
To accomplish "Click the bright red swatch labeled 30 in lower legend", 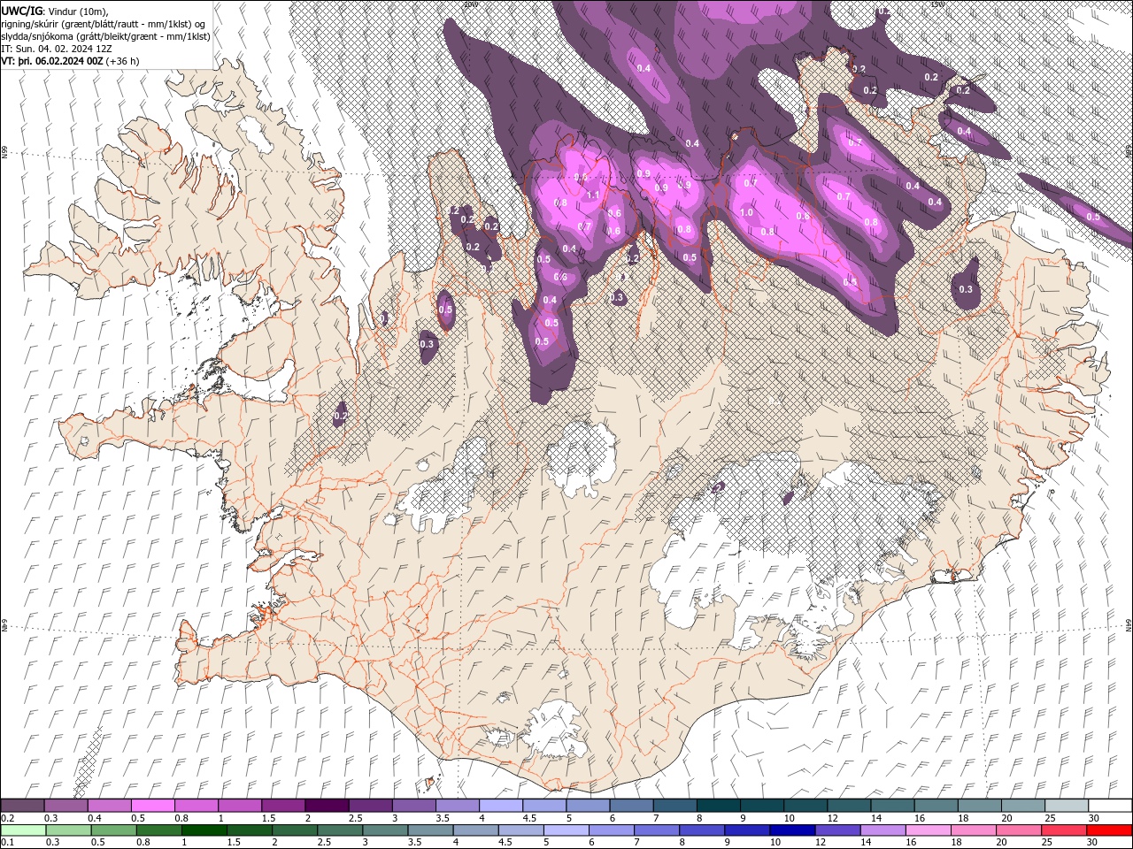I will pos(1109,830).
